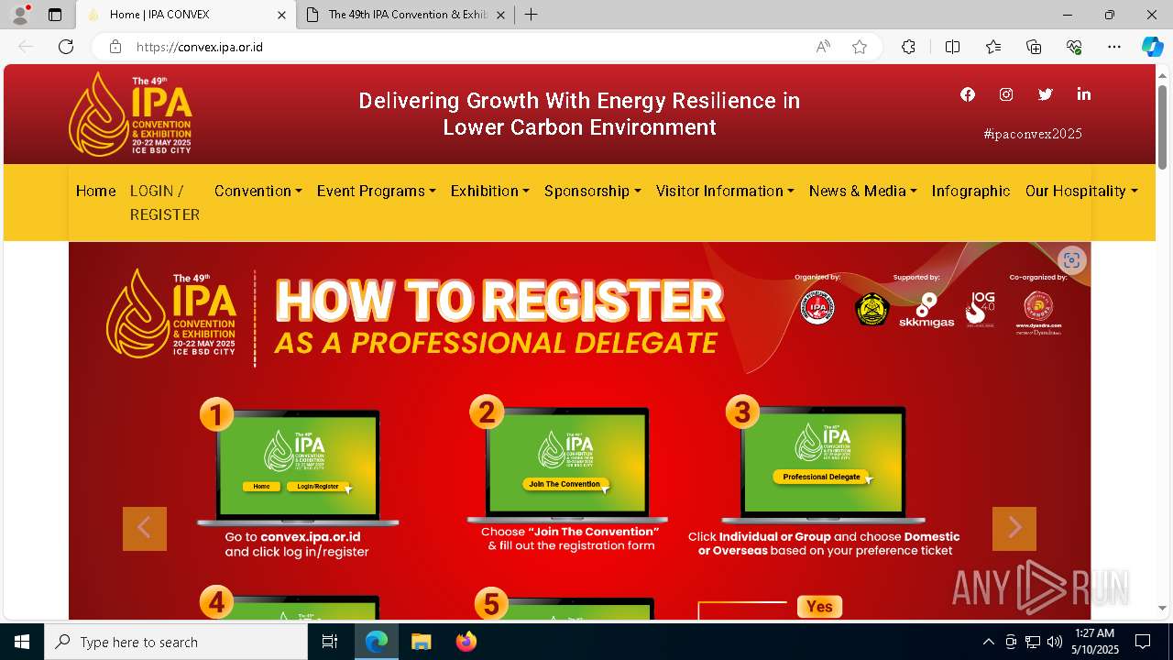Open Collections icon in toolbar
The height and width of the screenshot is (660, 1173).
(x=1034, y=47)
